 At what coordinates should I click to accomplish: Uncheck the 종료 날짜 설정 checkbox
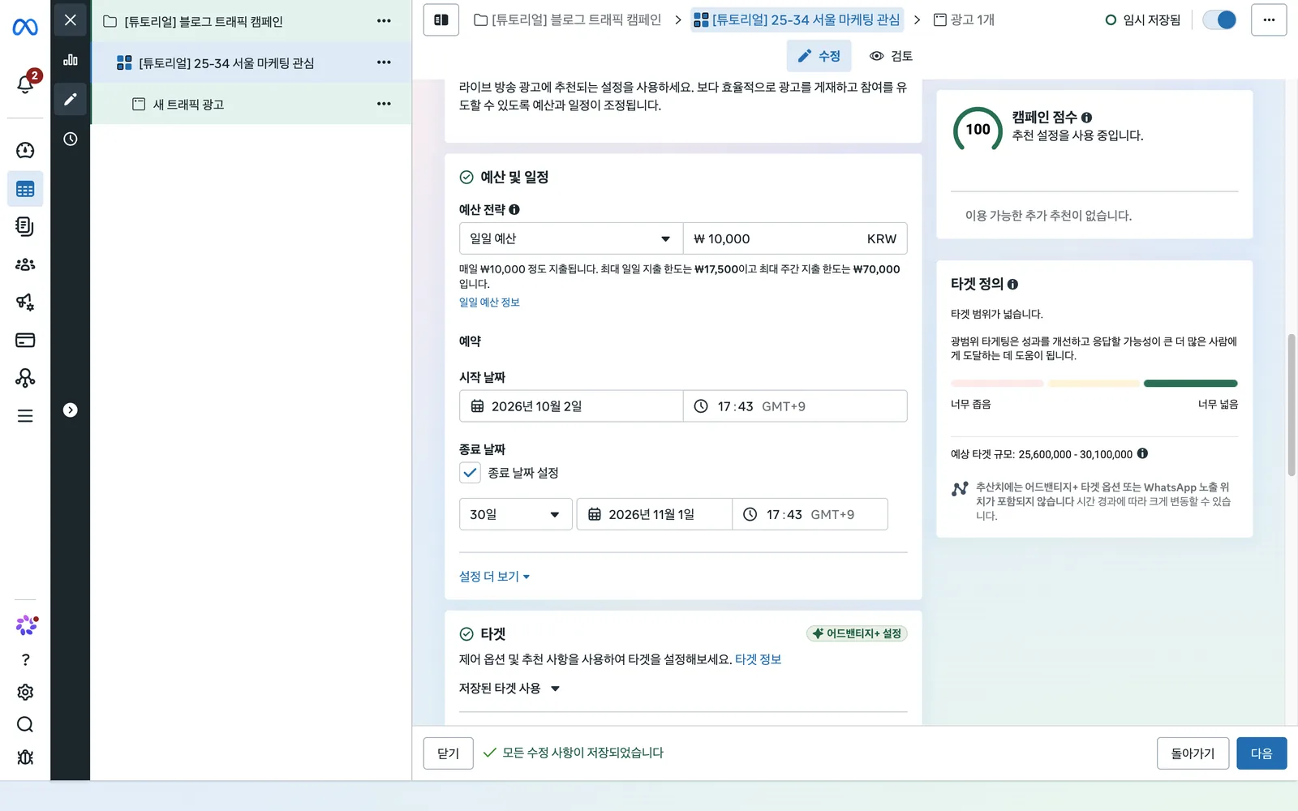pos(470,473)
